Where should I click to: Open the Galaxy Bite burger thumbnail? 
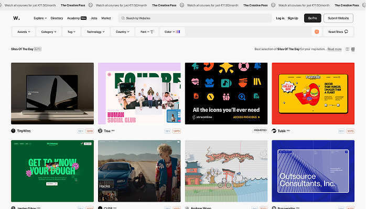313,94
